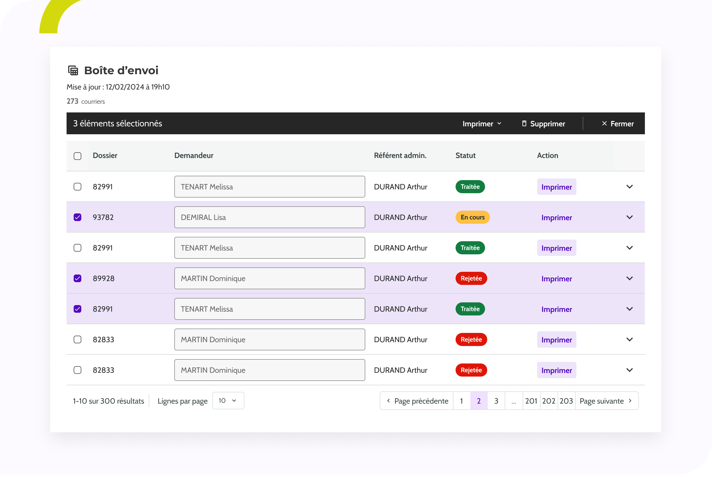Go to page 3 in pagination
Screen dimensions: 712x477
click(496, 401)
